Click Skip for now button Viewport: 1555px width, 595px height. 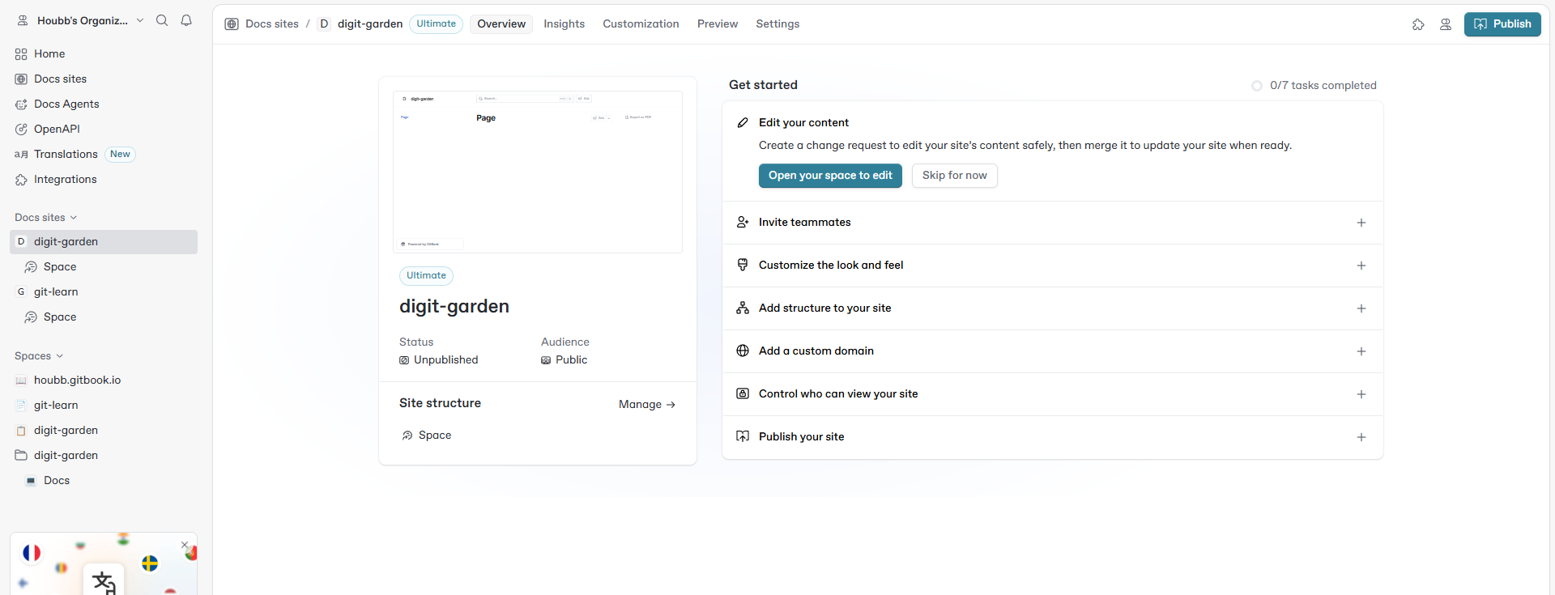click(x=954, y=176)
